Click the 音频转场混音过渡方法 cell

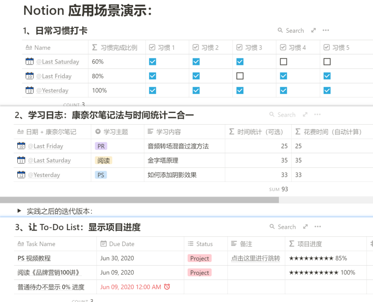click(x=184, y=146)
